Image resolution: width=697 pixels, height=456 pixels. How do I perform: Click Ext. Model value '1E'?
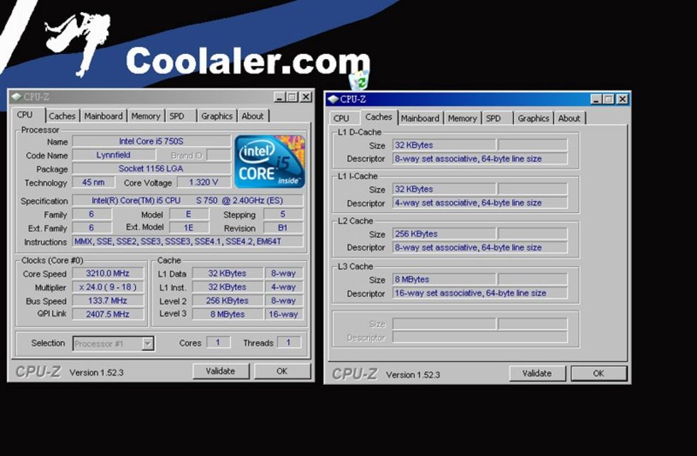[x=188, y=228]
